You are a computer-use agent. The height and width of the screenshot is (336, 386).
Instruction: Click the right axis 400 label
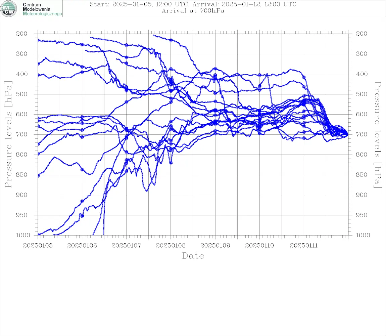(x=361, y=74)
